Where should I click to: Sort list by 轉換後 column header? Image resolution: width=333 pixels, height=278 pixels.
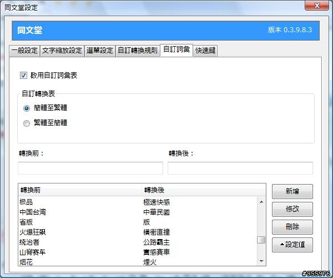click(204, 190)
